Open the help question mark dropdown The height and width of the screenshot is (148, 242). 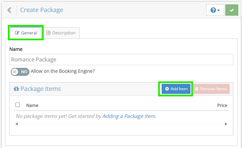pos(215,10)
